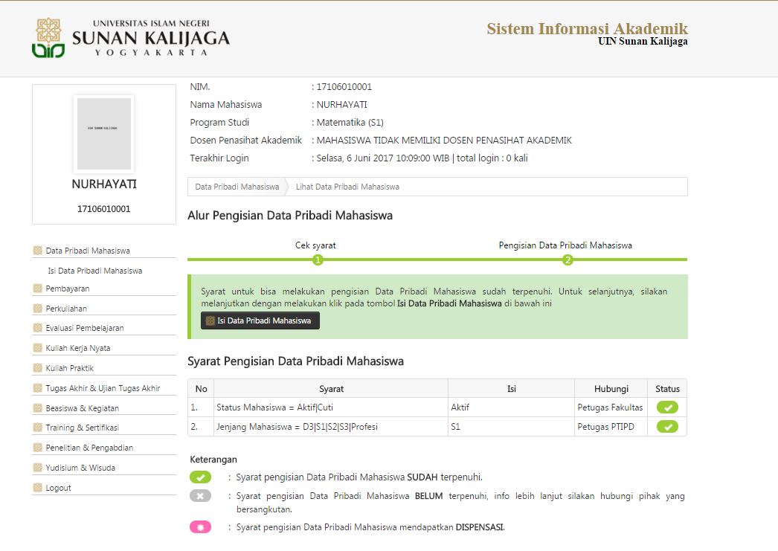
Task: Click step 2 Pengisian Data Pribadi marker
Action: [x=568, y=260]
